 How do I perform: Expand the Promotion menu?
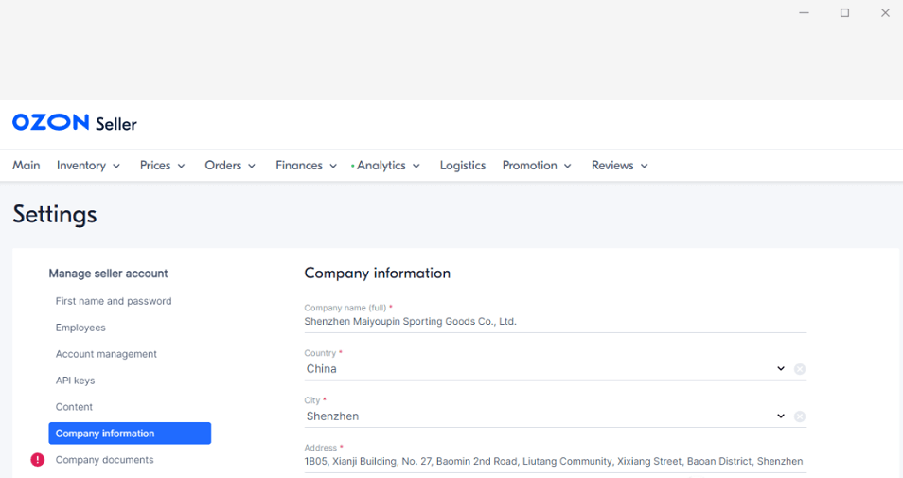[537, 166]
